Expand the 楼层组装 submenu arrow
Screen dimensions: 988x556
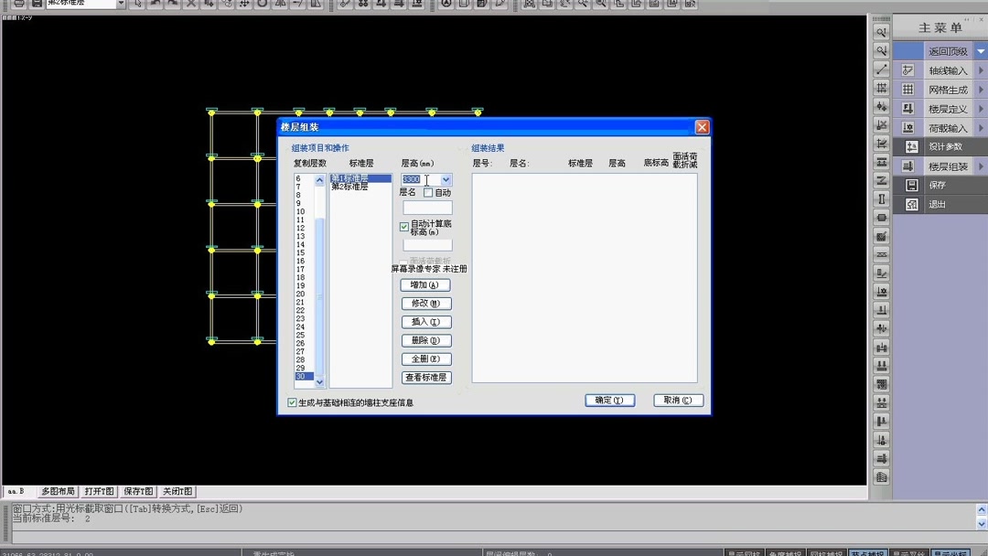click(x=979, y=166)
